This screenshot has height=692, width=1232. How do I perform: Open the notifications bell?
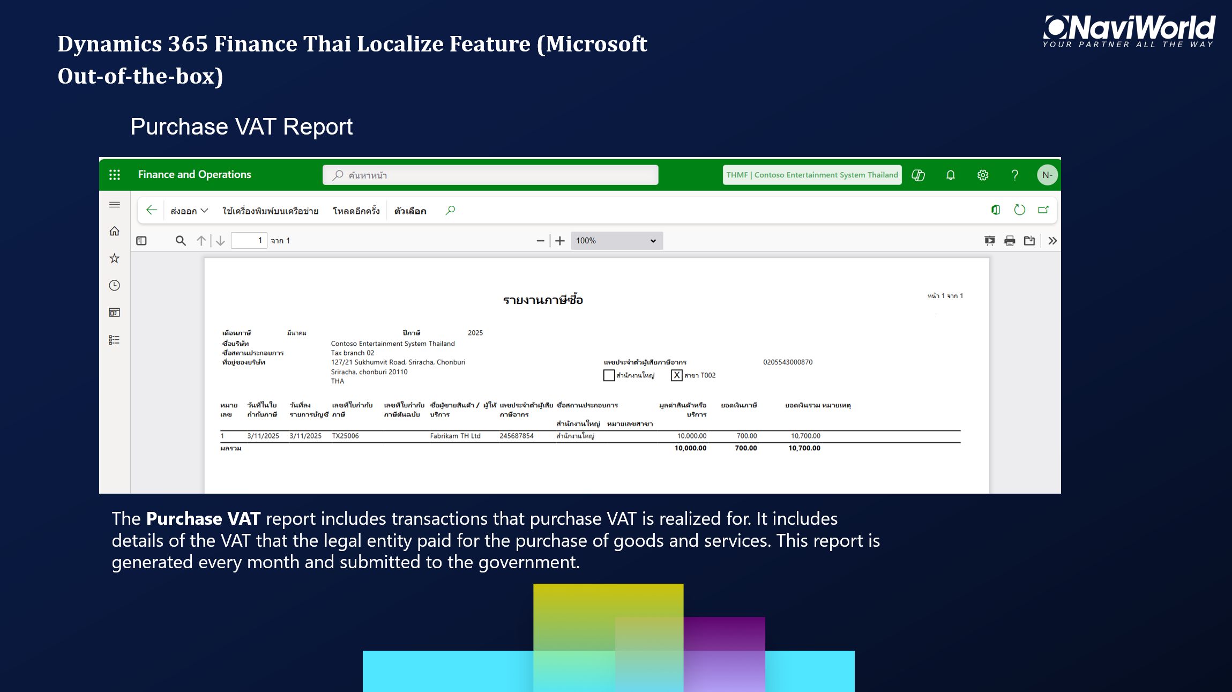point(951,175)
